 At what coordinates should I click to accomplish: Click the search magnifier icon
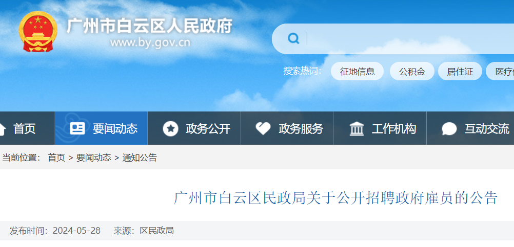(293, 39)
